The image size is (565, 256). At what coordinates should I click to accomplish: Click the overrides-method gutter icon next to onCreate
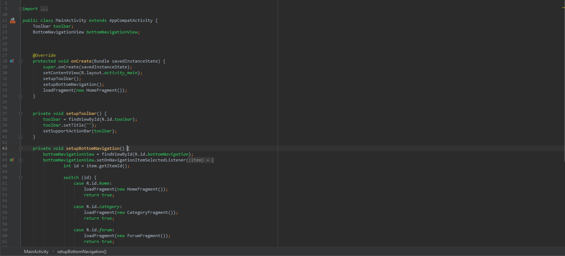pyautogui.click(x=12, y=61)
